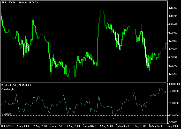Click the 9 Aug 09:00 time label
Viewport: 181px width, 129px height.
(172, 126)
